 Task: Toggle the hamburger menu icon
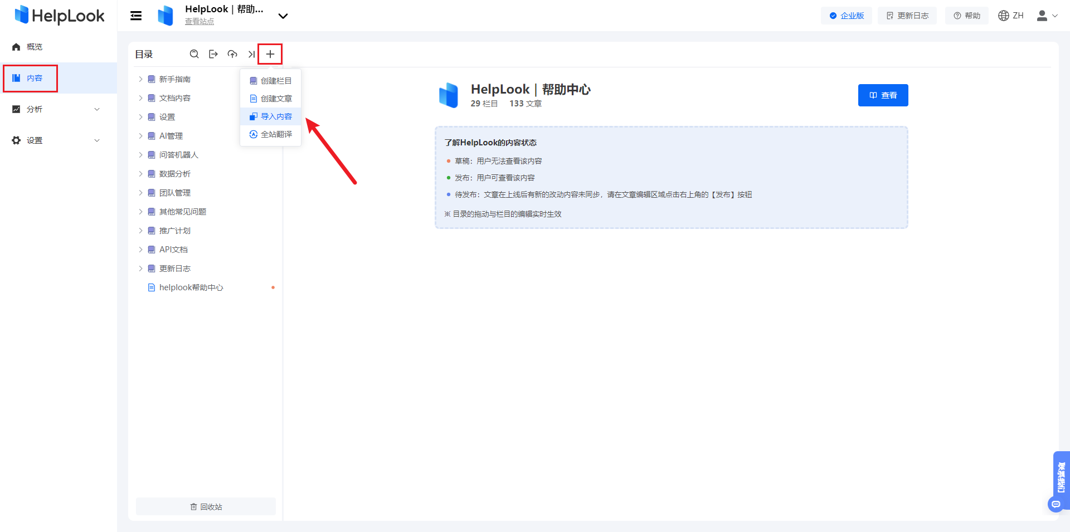click(136, 16)
